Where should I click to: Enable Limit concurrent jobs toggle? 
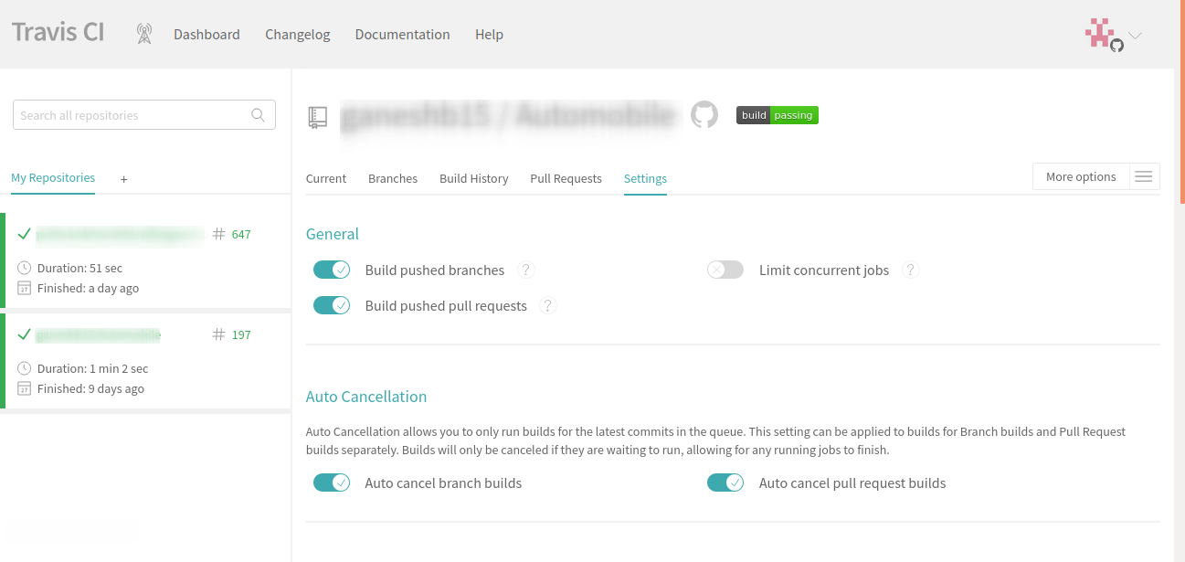coord(725,270)
